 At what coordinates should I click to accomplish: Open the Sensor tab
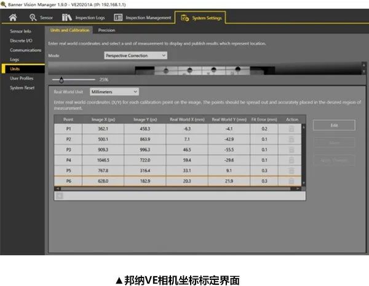click(42, 18)
